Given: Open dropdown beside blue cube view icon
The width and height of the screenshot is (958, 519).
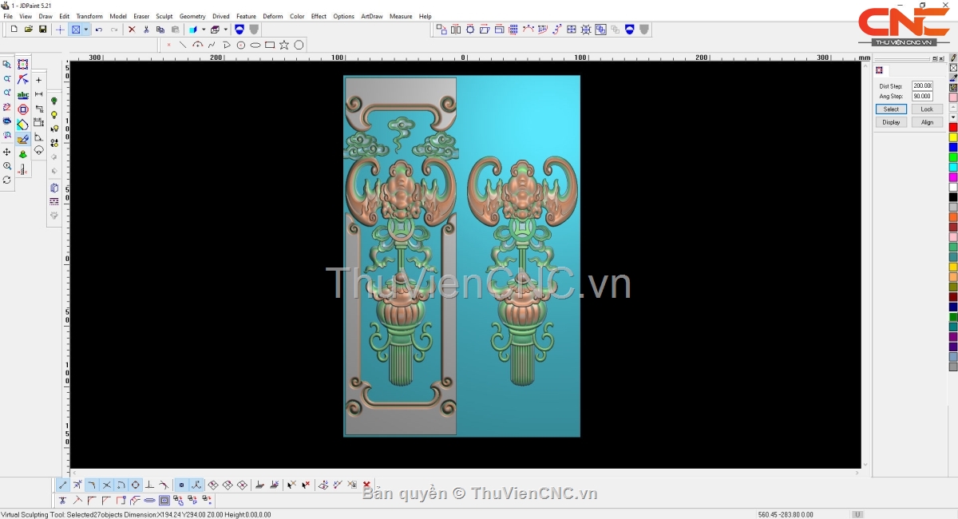Looking at the screenshot, I should pos(204,30).
